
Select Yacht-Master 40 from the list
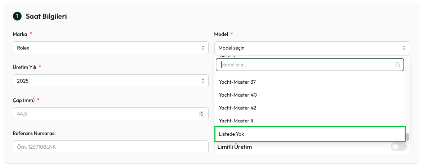pos(310,95)
